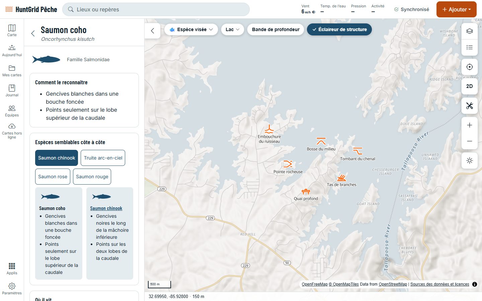This screenshot has width=482, height=301.
Task: Select Saumon rose comparison chip
Action: click(53, 177)
